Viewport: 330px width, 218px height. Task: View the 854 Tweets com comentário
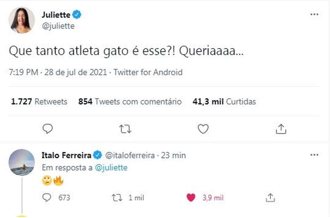[x=130, y=101]
